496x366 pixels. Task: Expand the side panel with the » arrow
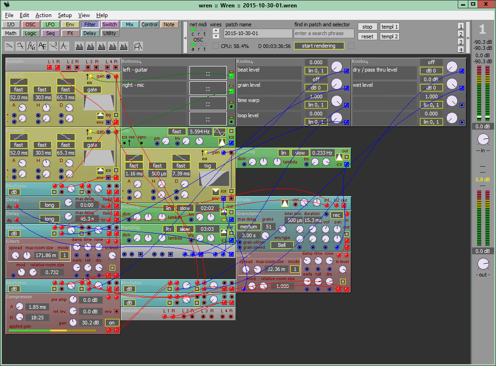point(468,38)
